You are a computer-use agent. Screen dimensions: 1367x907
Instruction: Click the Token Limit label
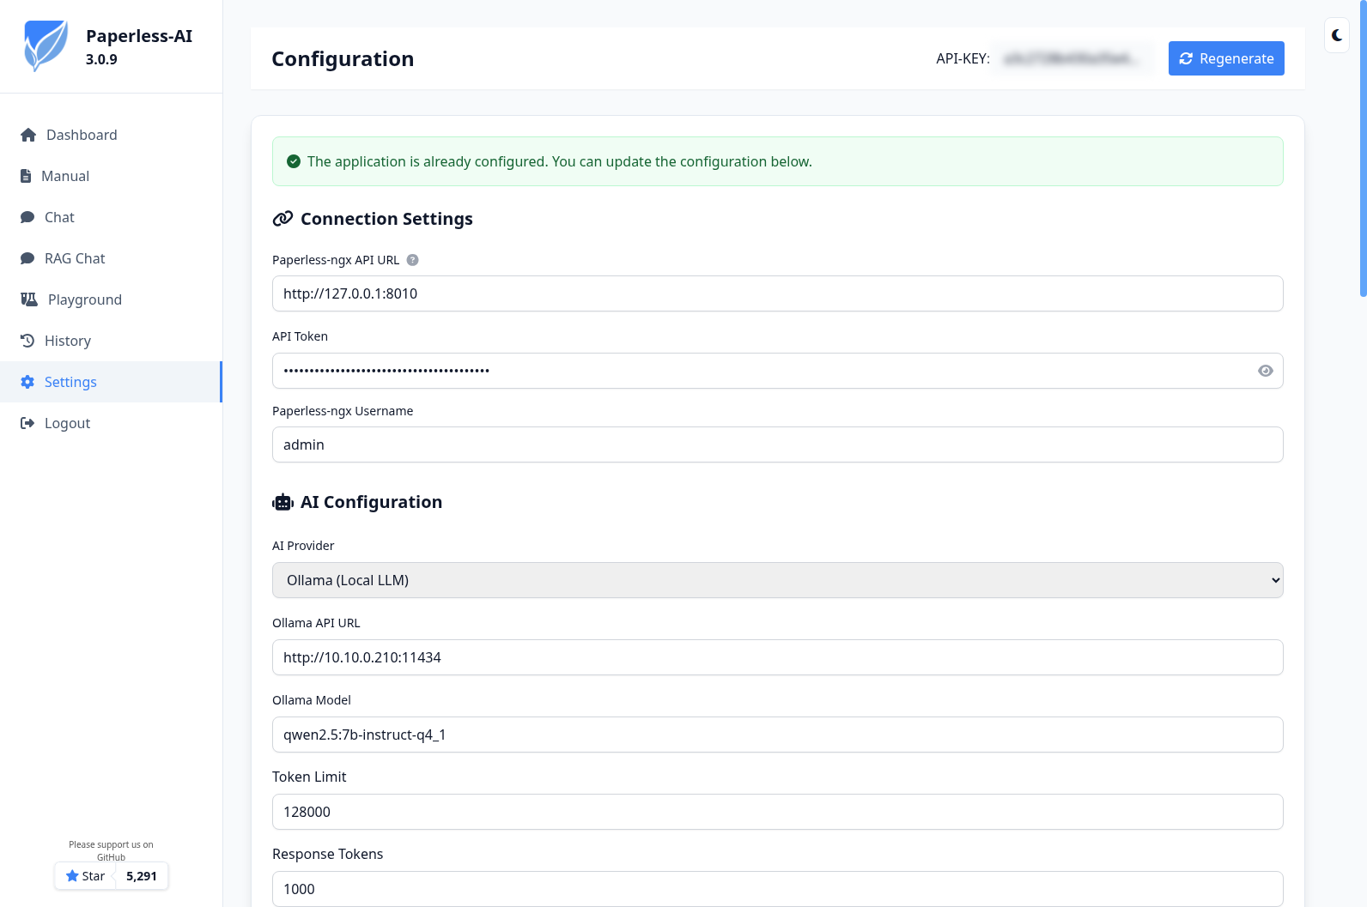point(309,777)
